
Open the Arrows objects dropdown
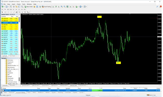[x=29, y=12]
